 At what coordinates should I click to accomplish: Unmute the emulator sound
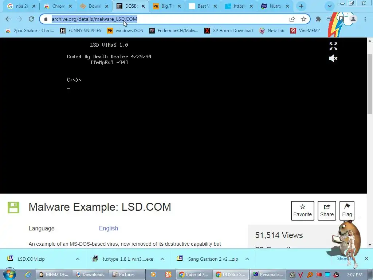coord(333,58)
